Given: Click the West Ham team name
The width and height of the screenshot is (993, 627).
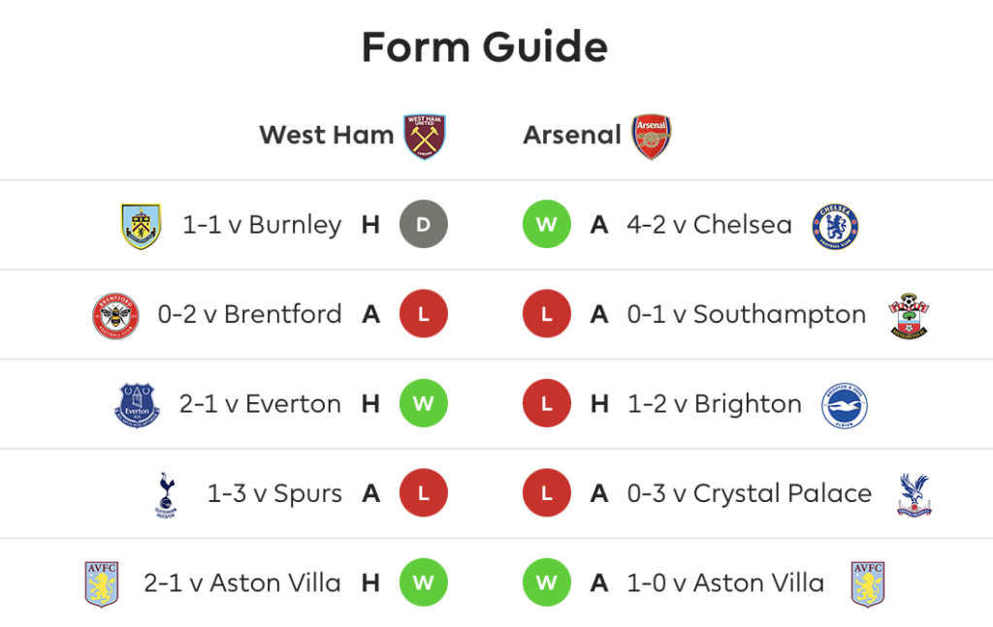Looking at the screenshot, I should tap(326, 136).
